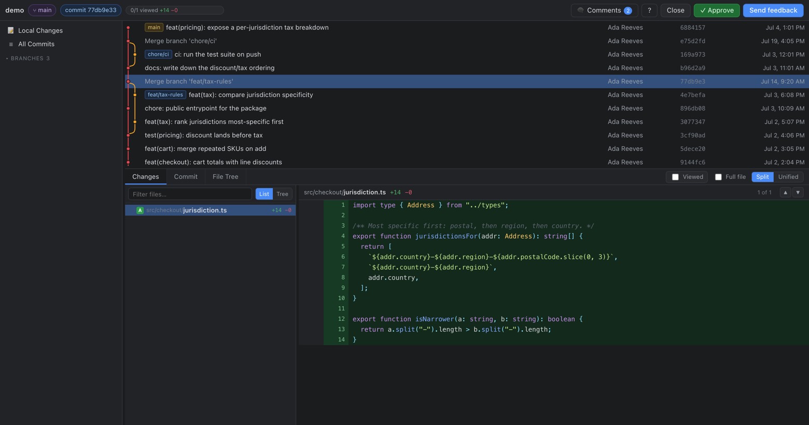Click the main branch tag label
The height and width of the screenshot is (425, 809).
154,27
